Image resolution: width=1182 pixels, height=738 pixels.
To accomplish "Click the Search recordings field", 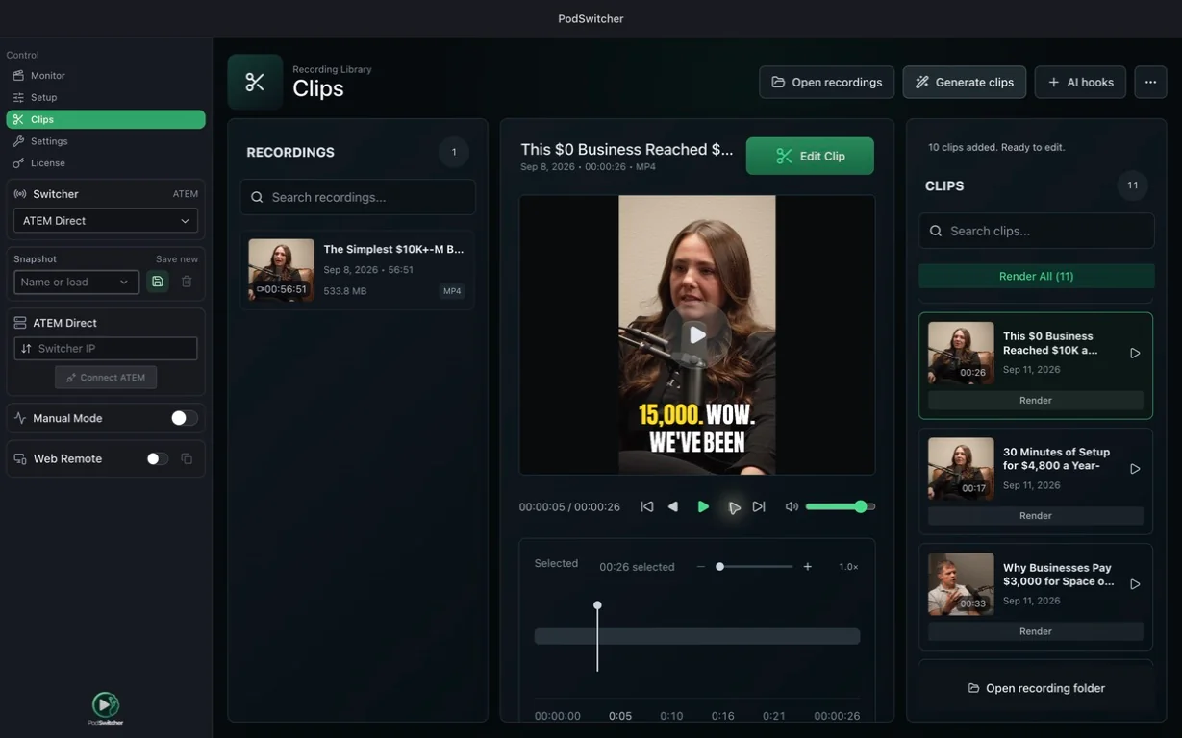I will (x=358, y=197).
